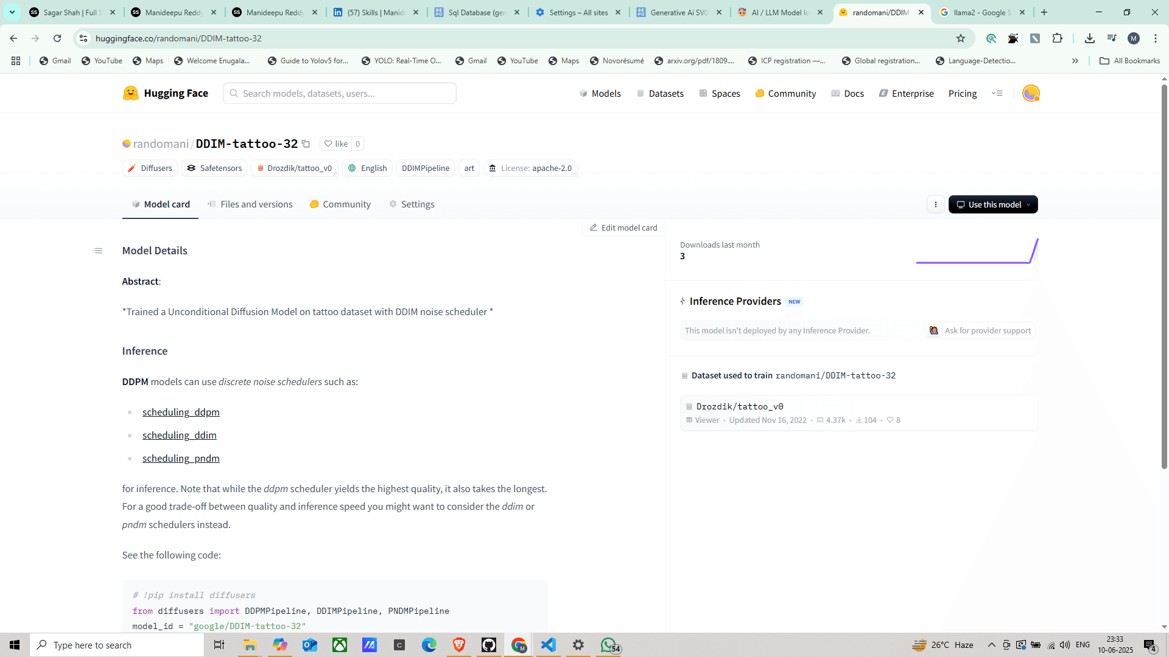Open Visual Studio Code from the taskbar
Viewport: 1169px width, 657px height.
(548, 645)
